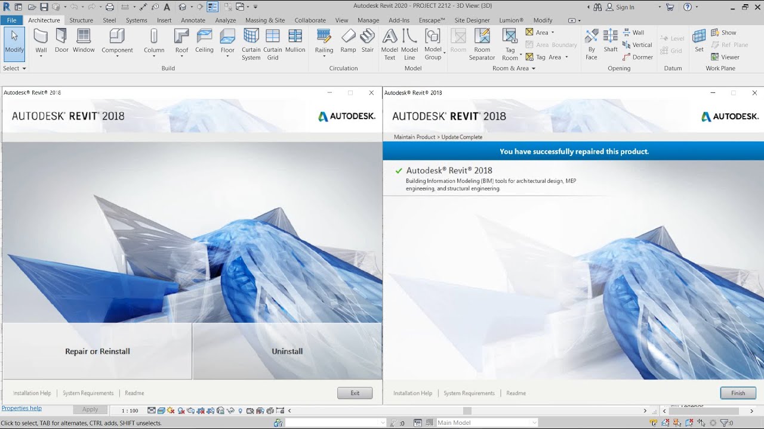Open the help question mark dropdown
The width and height of the screenshot is (764, 429).
pos(697,7)
